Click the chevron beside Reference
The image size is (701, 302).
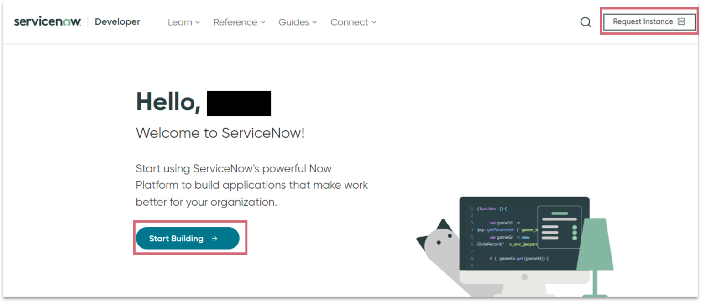[x=263, y=22]
